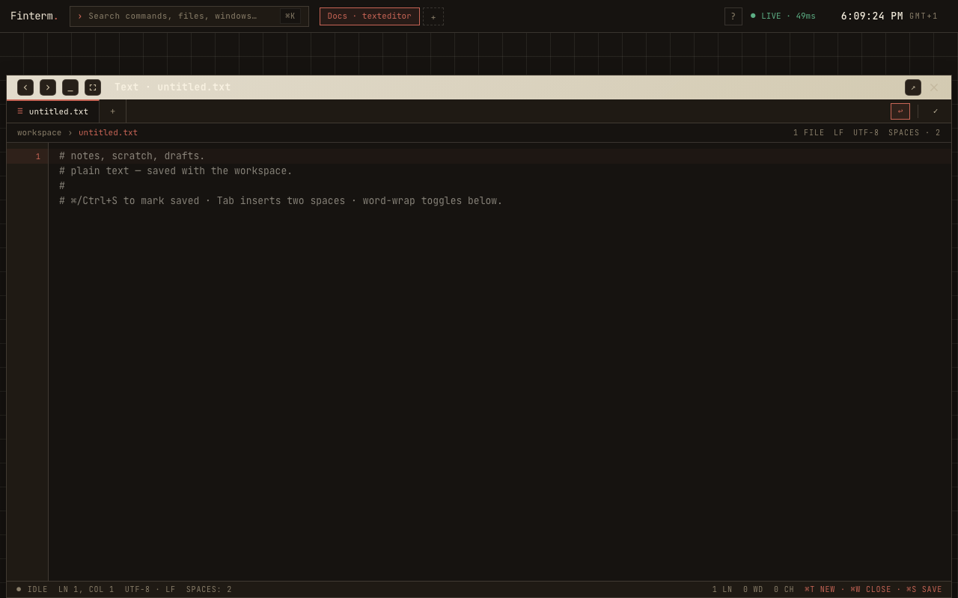The height and width of the screenshot is (598, 958).
Task: Click 'SPACES · 2' in the breadcrumb bar
Action: pyautogui.click(x=915, y=133)
